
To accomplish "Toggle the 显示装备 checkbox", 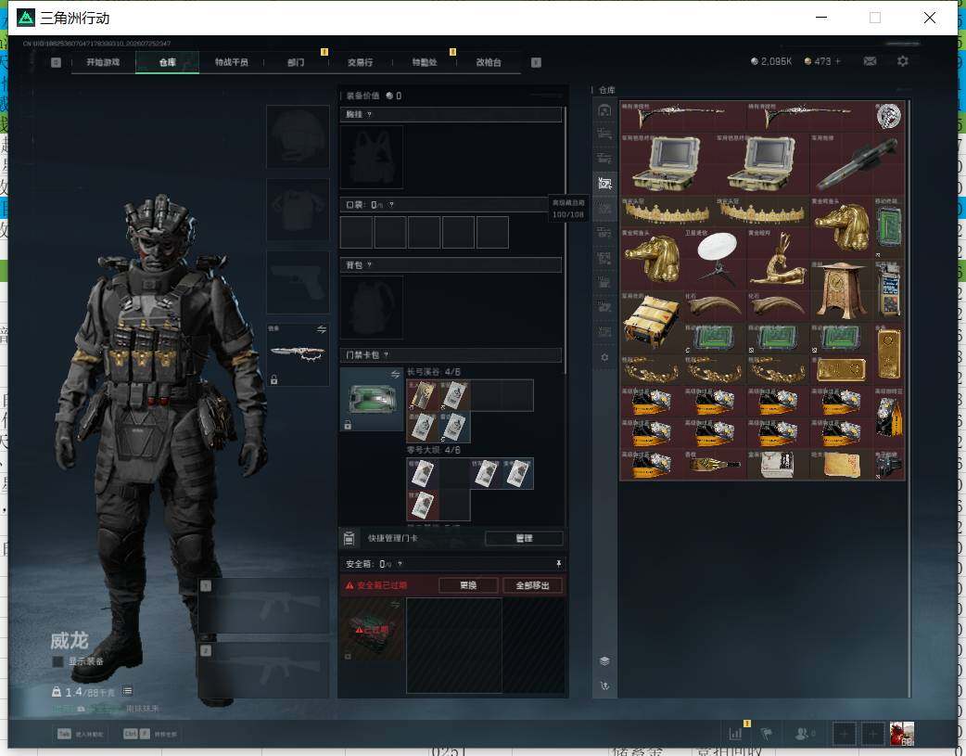I will tap(57, 661).
